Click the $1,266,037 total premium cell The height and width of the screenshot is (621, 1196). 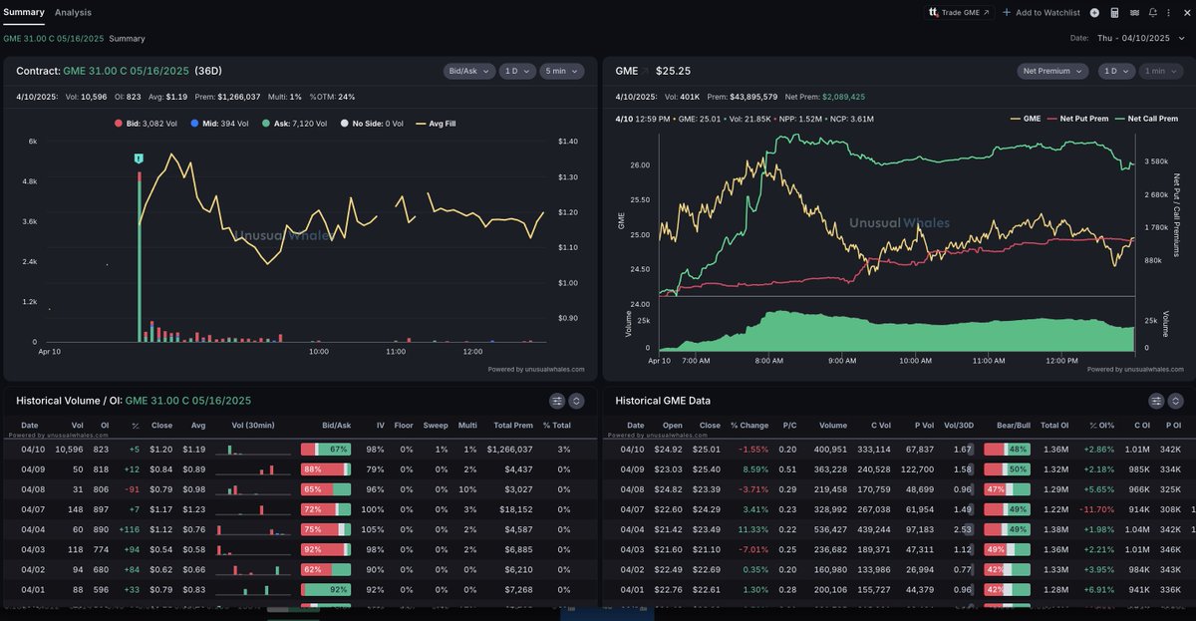[510, 450]
